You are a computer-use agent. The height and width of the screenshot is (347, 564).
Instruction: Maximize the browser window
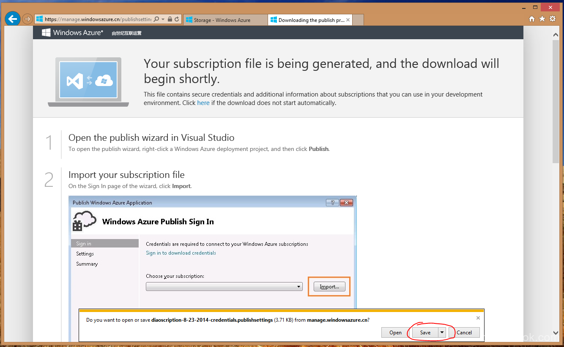pyautogui.click(x=535, y=7)
